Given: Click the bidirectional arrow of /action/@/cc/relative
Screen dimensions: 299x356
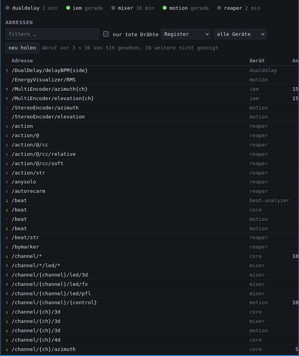Looking at the screenshot, I should coord(7,154).
